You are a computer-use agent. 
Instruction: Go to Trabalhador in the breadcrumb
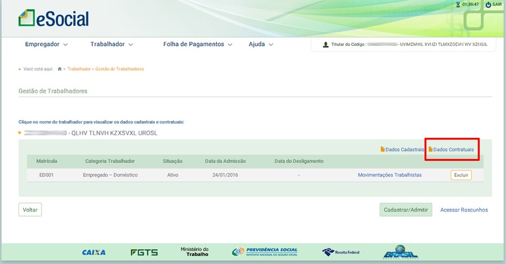pyautogui.click(x=79, y=69)
